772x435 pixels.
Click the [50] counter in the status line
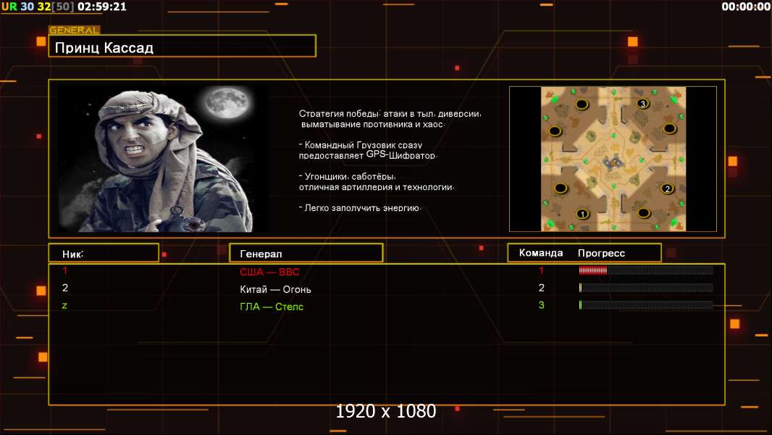[63, 7]
